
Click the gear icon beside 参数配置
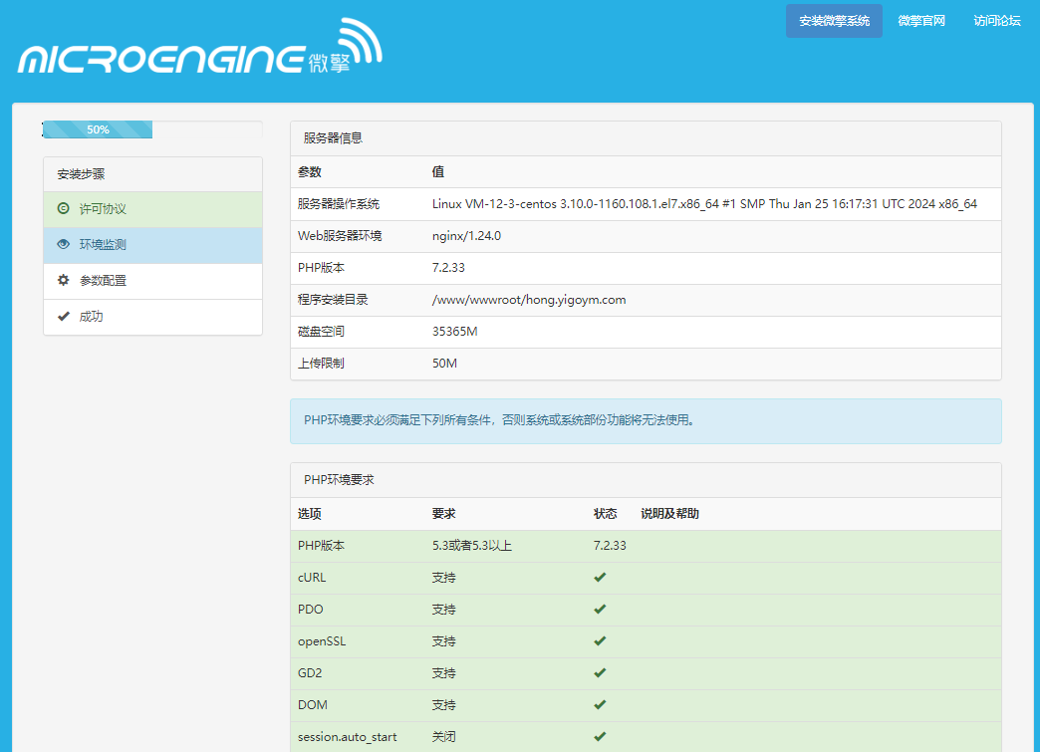pyautogui.click(x=64, y=281)
